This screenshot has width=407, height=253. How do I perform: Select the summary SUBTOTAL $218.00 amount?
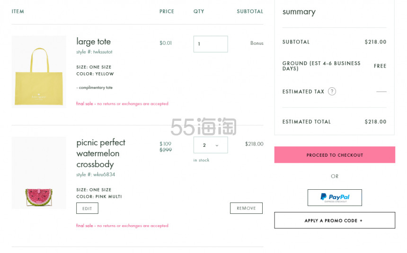375,42
